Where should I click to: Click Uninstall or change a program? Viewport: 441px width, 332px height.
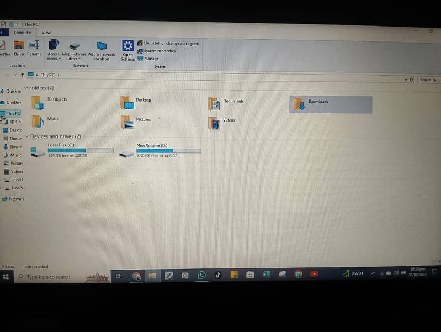coord(168,44)
